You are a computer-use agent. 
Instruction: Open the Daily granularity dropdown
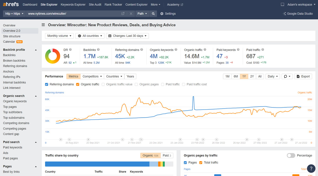tap(273, 76)
